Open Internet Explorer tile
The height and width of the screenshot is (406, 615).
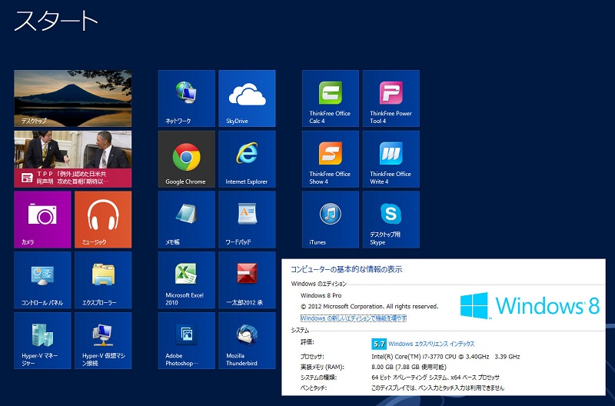click(247, 159)
